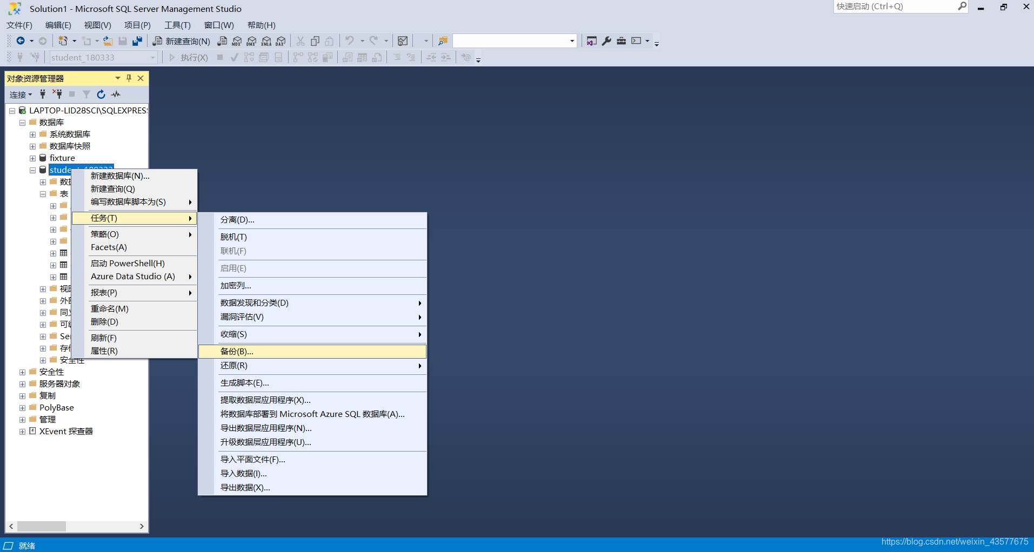1034x552 pixels.
Task: Collapse the LAPTOP-LID28SCI server node
Action: (12, 111)
